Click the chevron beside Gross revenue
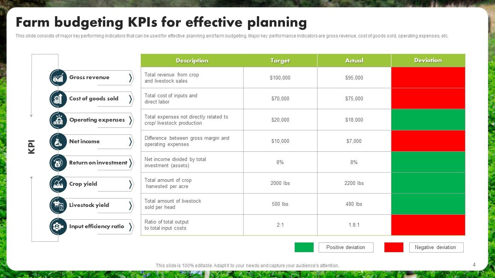This screenshot has height=278, width=495. coord(130,78)
